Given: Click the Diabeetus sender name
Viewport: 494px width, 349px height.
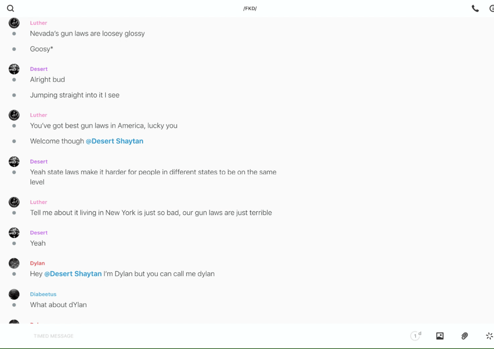Looking at the screenshot, I should click(x=43, y=294).
